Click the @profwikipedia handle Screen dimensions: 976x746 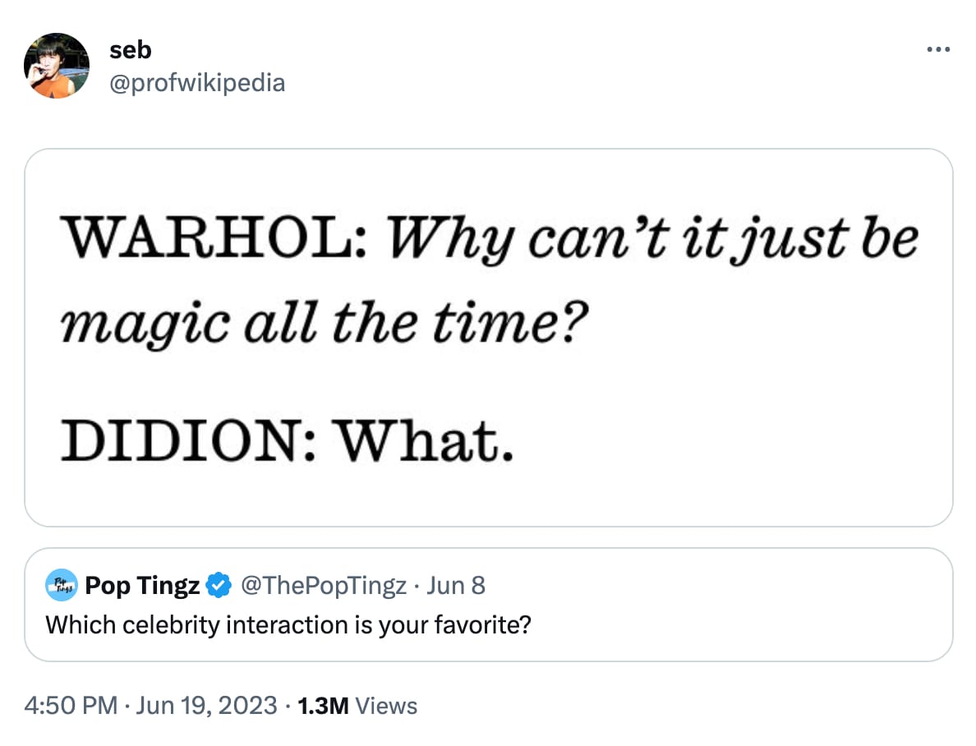coord(197,82)
